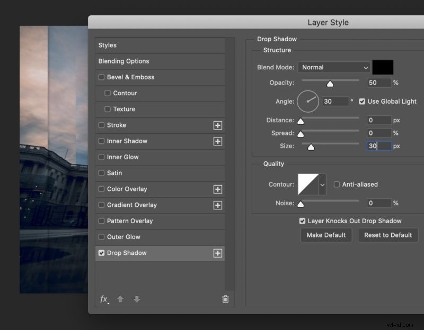Add another Inner Shadow with its plus icon

point(218,141)
